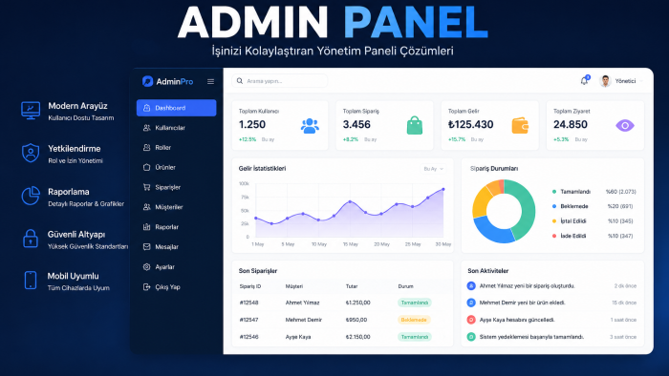
Task: Click the Tamamlandı badge for order #12546
Action: click(414, 337)
